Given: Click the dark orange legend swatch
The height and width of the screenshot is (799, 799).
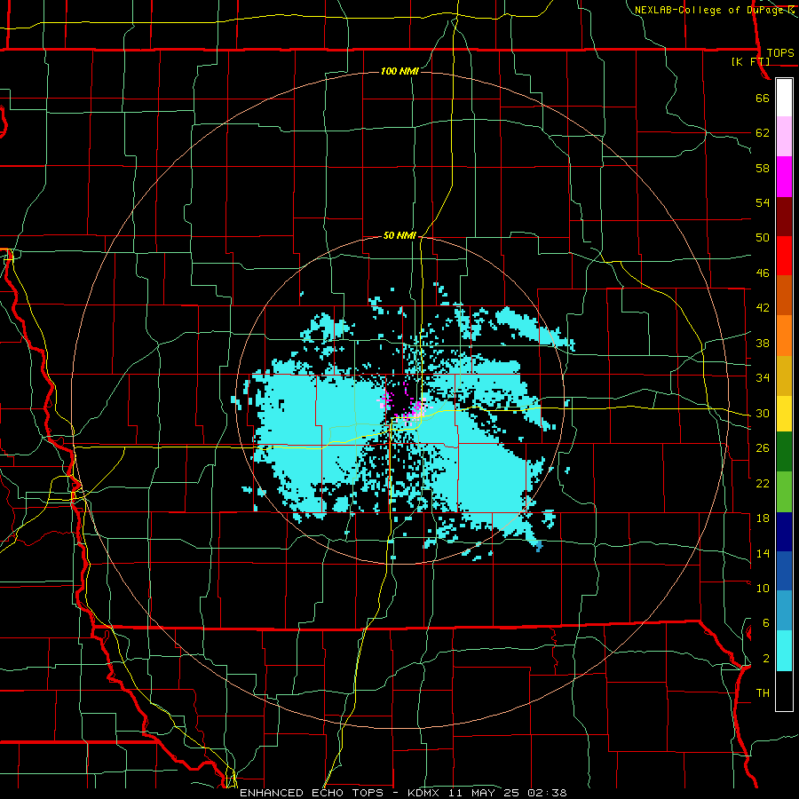Looking at the screenshot, I should pyautogui.click(x=784, y=296).
